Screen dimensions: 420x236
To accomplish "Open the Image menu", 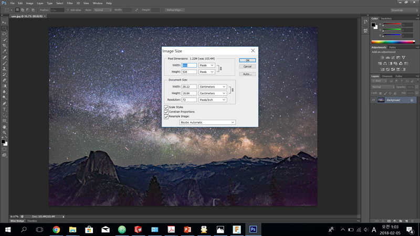I will tap(29, 3).
